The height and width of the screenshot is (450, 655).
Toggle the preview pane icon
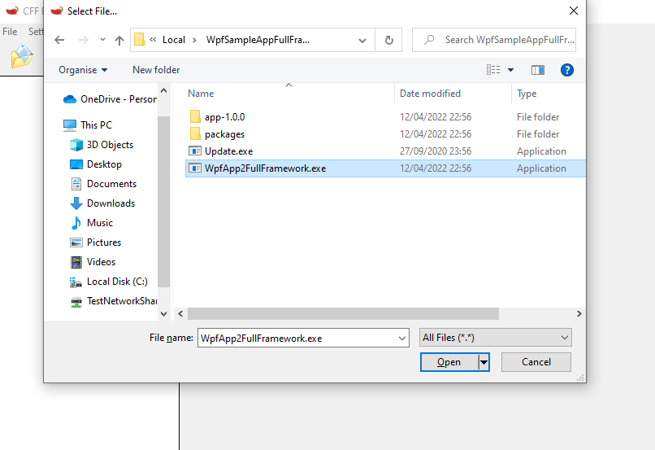pos(537,70)
